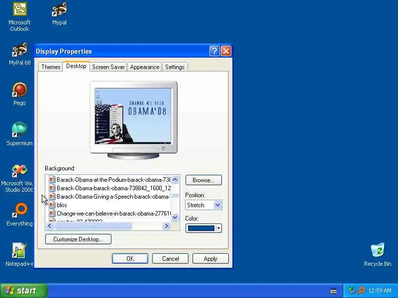Click background list scroll up arrow
The width and height of the screenshot is (398, 298).
click(175, 180)
